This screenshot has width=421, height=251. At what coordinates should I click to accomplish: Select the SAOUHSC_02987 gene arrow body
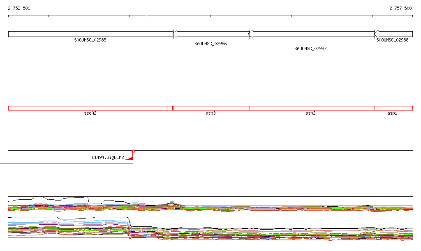point(313,34)
